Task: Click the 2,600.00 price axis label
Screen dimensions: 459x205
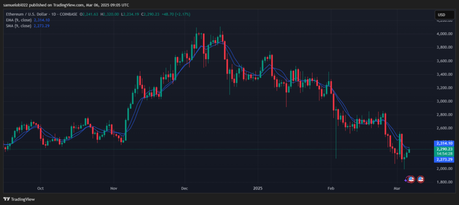Action: click(444, 128)
